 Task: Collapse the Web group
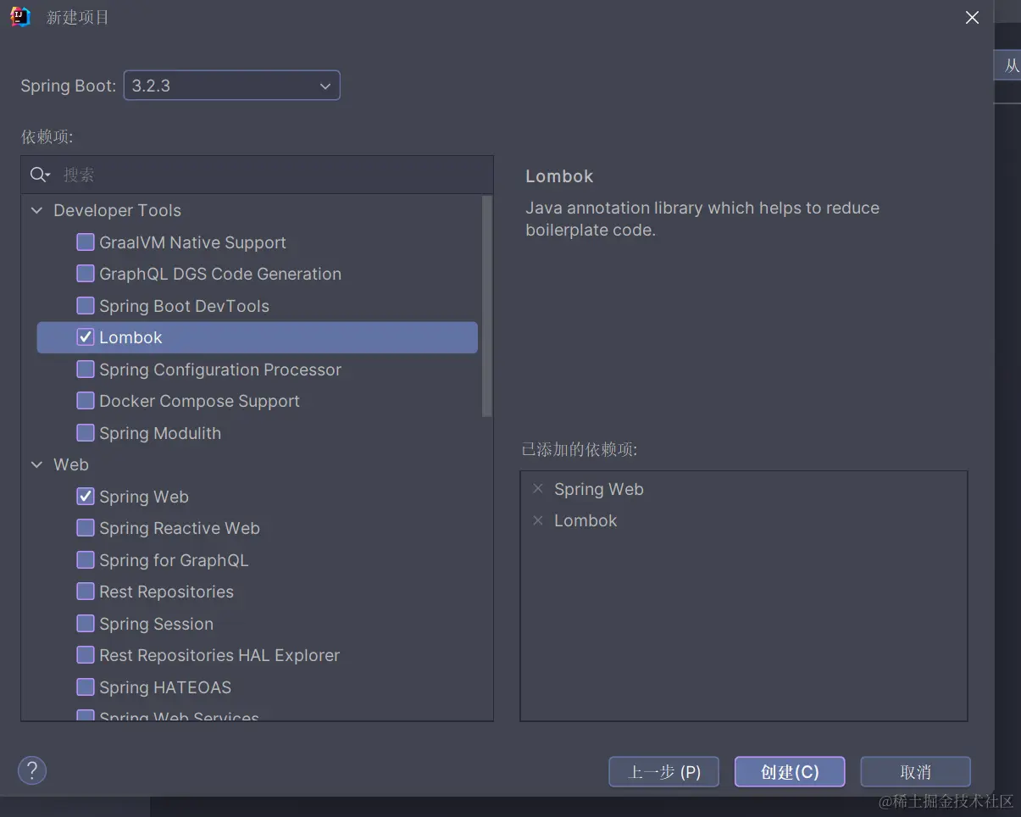[37, 464]
